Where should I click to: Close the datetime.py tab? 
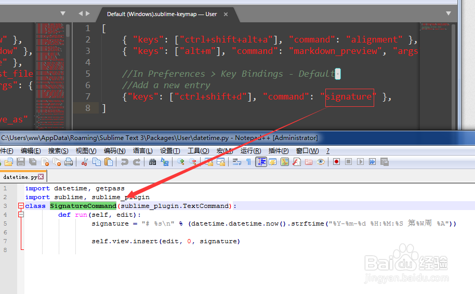point(41,176)
